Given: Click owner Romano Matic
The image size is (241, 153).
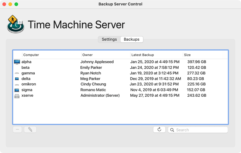Looking at the screenshot, I should [x=93, y=90].
